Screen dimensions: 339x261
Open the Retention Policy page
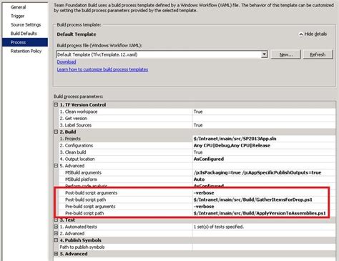(x=26, y=51)
